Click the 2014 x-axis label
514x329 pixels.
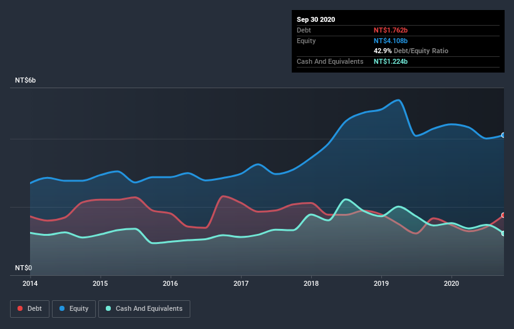click(30, 283)
